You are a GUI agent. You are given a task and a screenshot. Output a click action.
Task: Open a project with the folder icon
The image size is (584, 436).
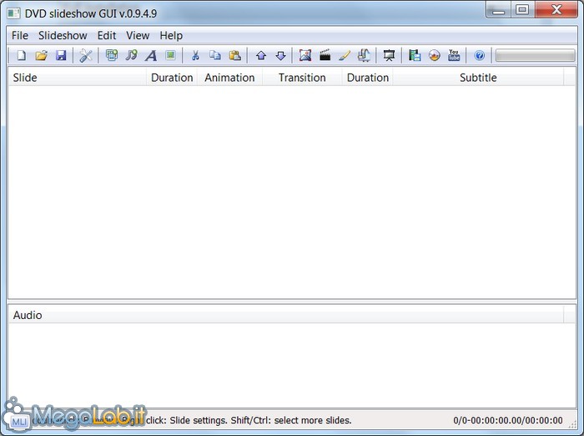(x=42, y=56)
